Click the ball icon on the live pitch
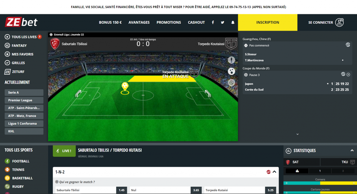This screenshot has height=194, width=357. point(231,71)
